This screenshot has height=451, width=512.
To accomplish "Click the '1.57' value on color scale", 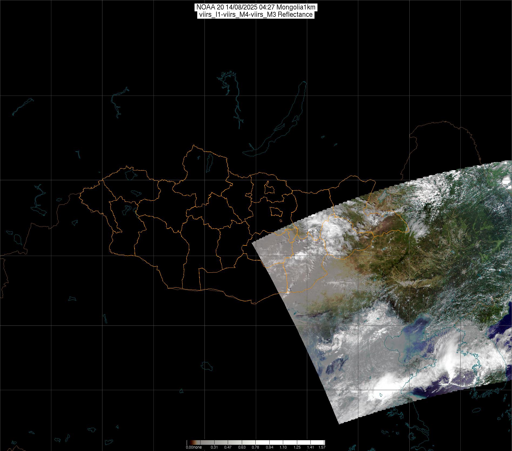I will pyautogui.click(x=322, y=447).
